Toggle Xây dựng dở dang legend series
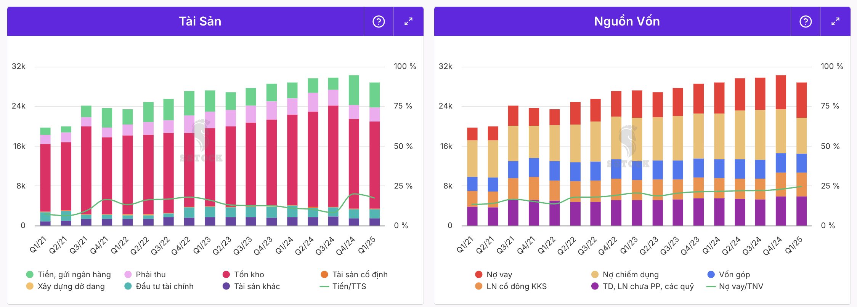 tap(65, 286)
